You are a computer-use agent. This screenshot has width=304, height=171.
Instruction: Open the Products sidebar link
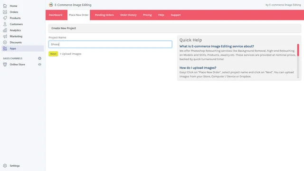15,18
